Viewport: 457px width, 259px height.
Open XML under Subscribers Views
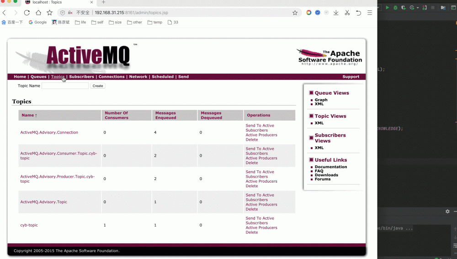[319, 148]
